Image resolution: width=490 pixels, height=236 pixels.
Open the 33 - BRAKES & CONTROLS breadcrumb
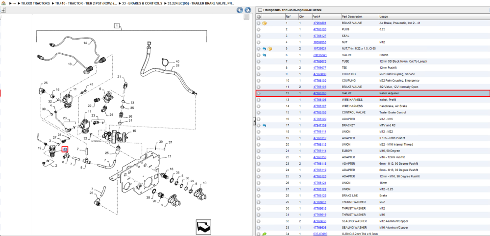click(143, 3)
